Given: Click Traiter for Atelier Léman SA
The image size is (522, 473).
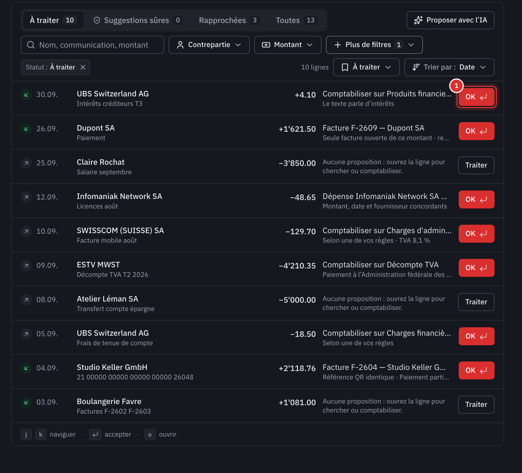Looking at the screenshot, I should 476,302.
